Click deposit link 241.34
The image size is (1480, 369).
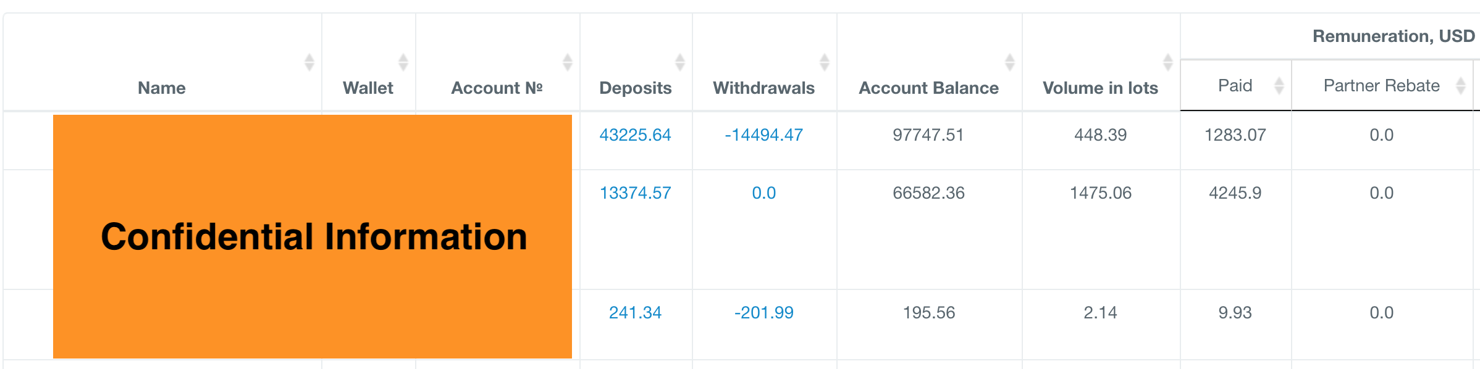[x=635, y=313]
